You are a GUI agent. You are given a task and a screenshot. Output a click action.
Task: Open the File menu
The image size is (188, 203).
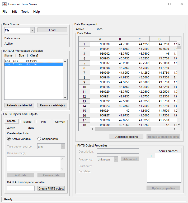coord(5,12)
